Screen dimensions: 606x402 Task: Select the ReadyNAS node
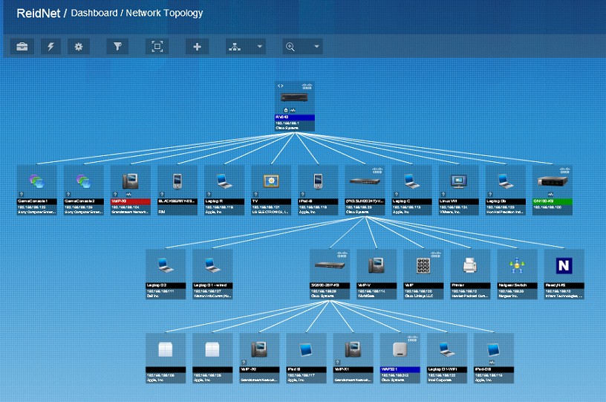pyautogui.click(x=564, y=274)
